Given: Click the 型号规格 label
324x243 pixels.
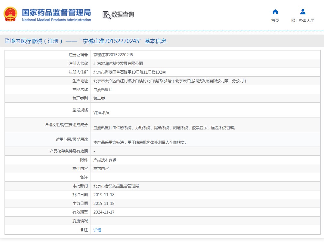Looking at the screenshot, I should (x=80, y=110).
